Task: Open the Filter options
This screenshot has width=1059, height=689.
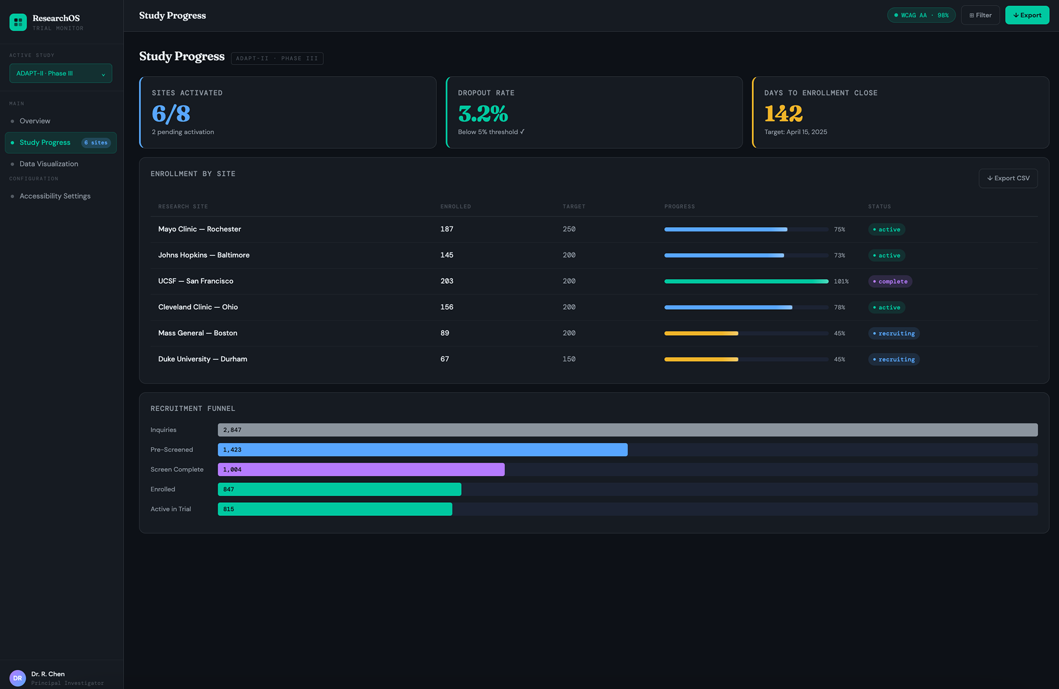Action: click(x=980, y=15)
